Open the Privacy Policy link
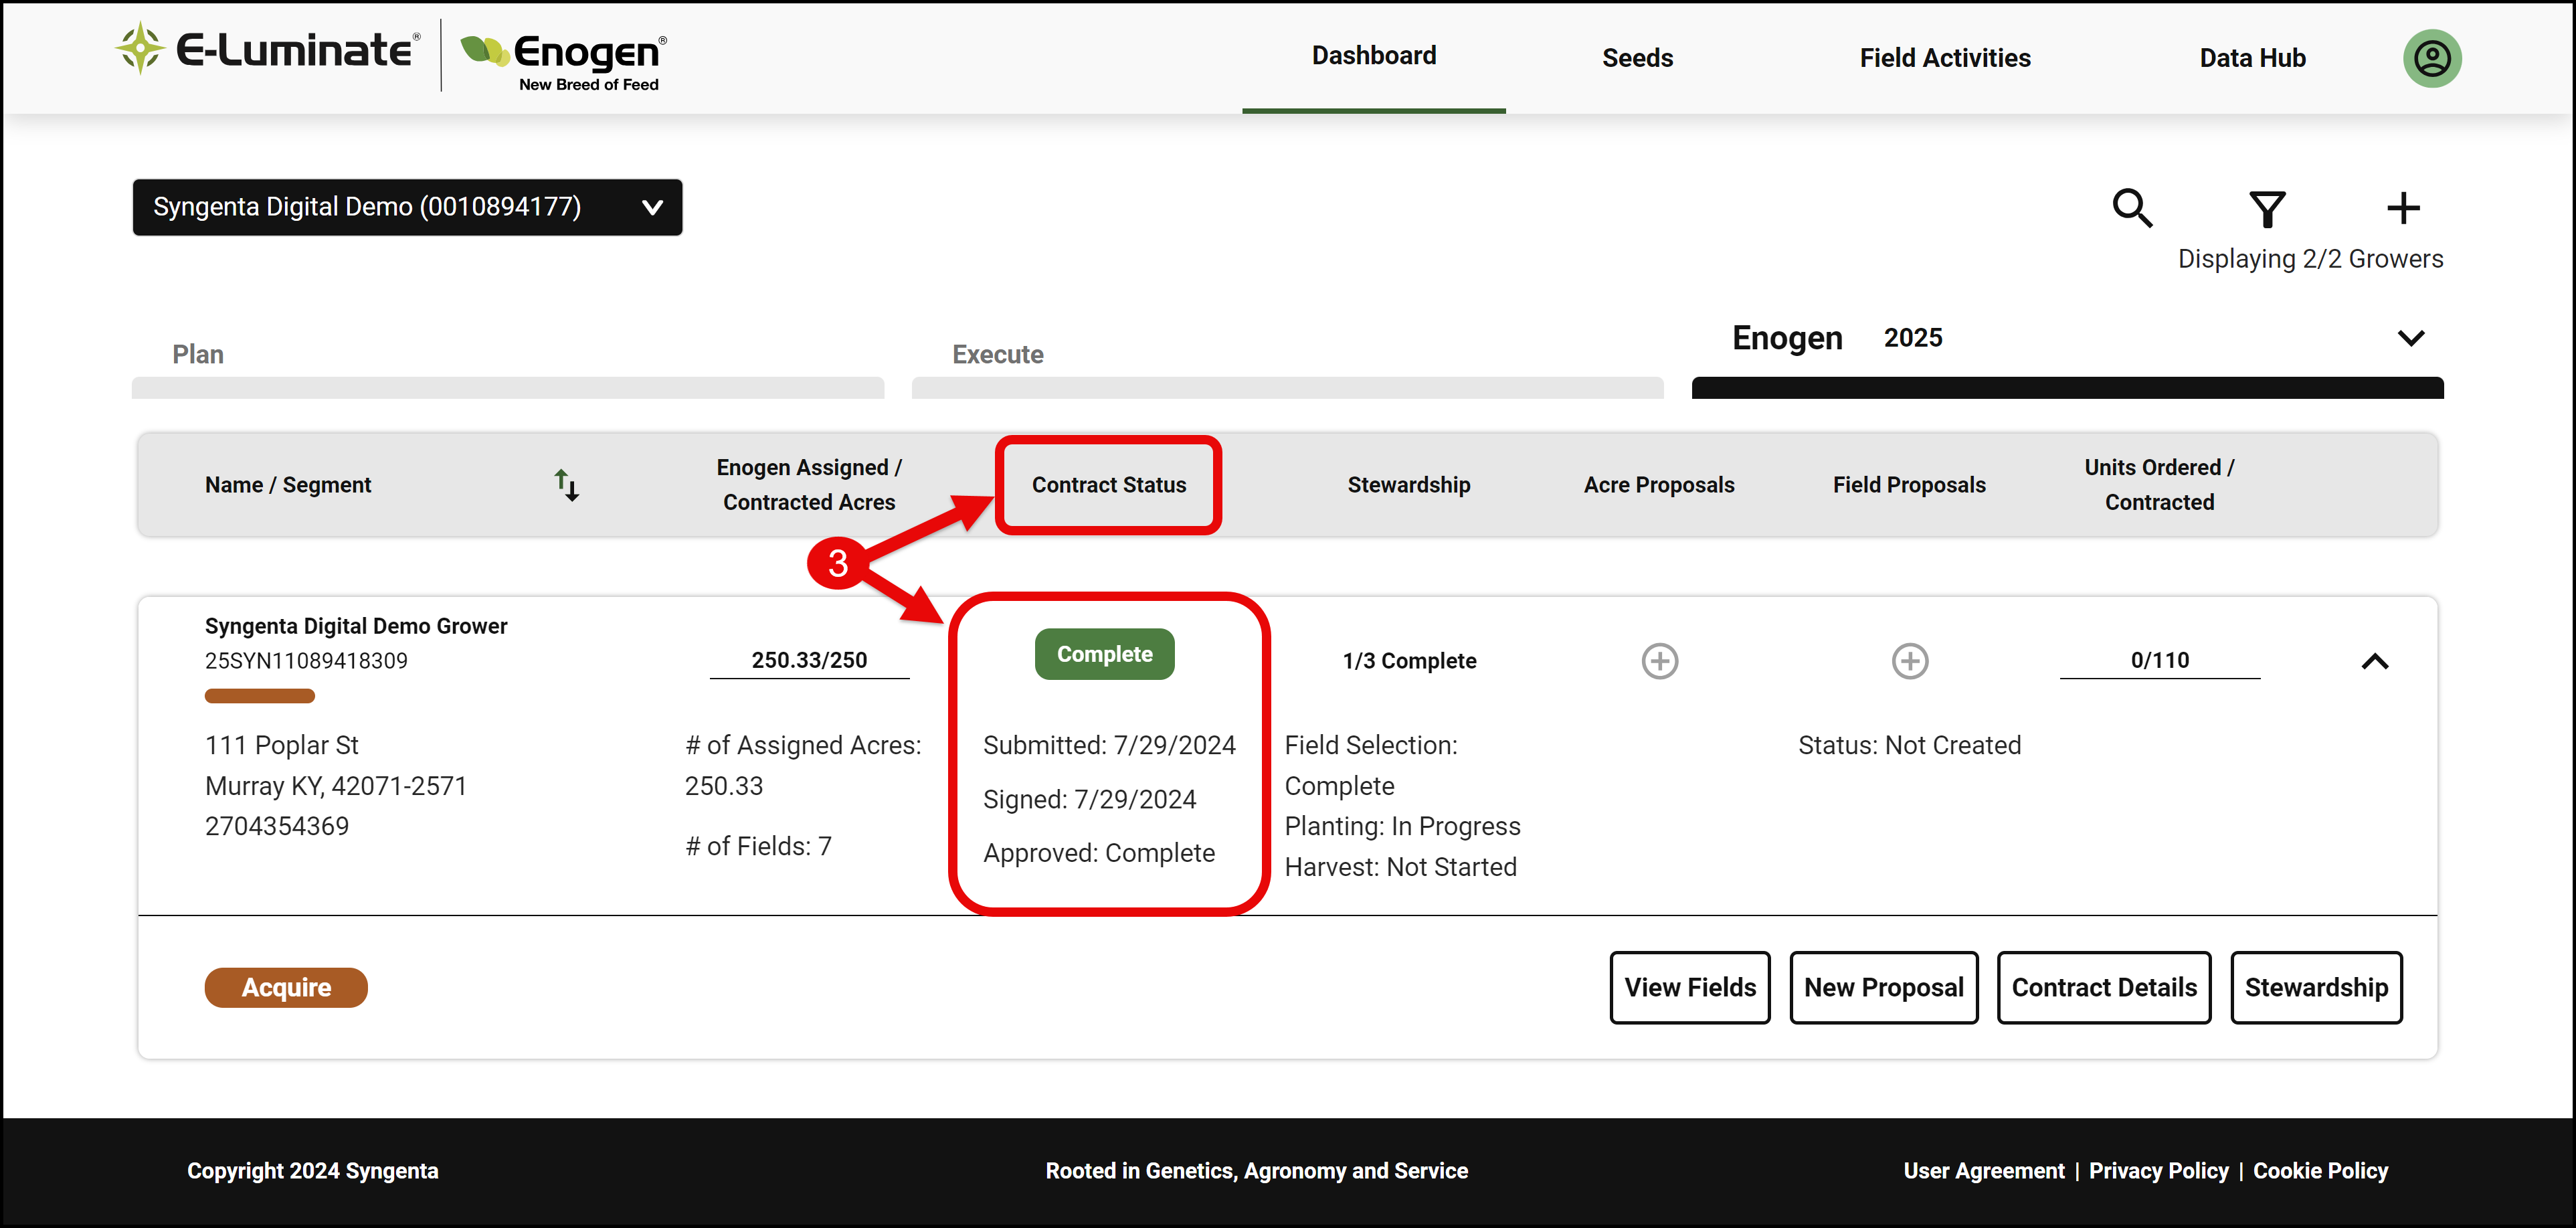This screenshot has width=2576, height=1228. (2158, 1170)
